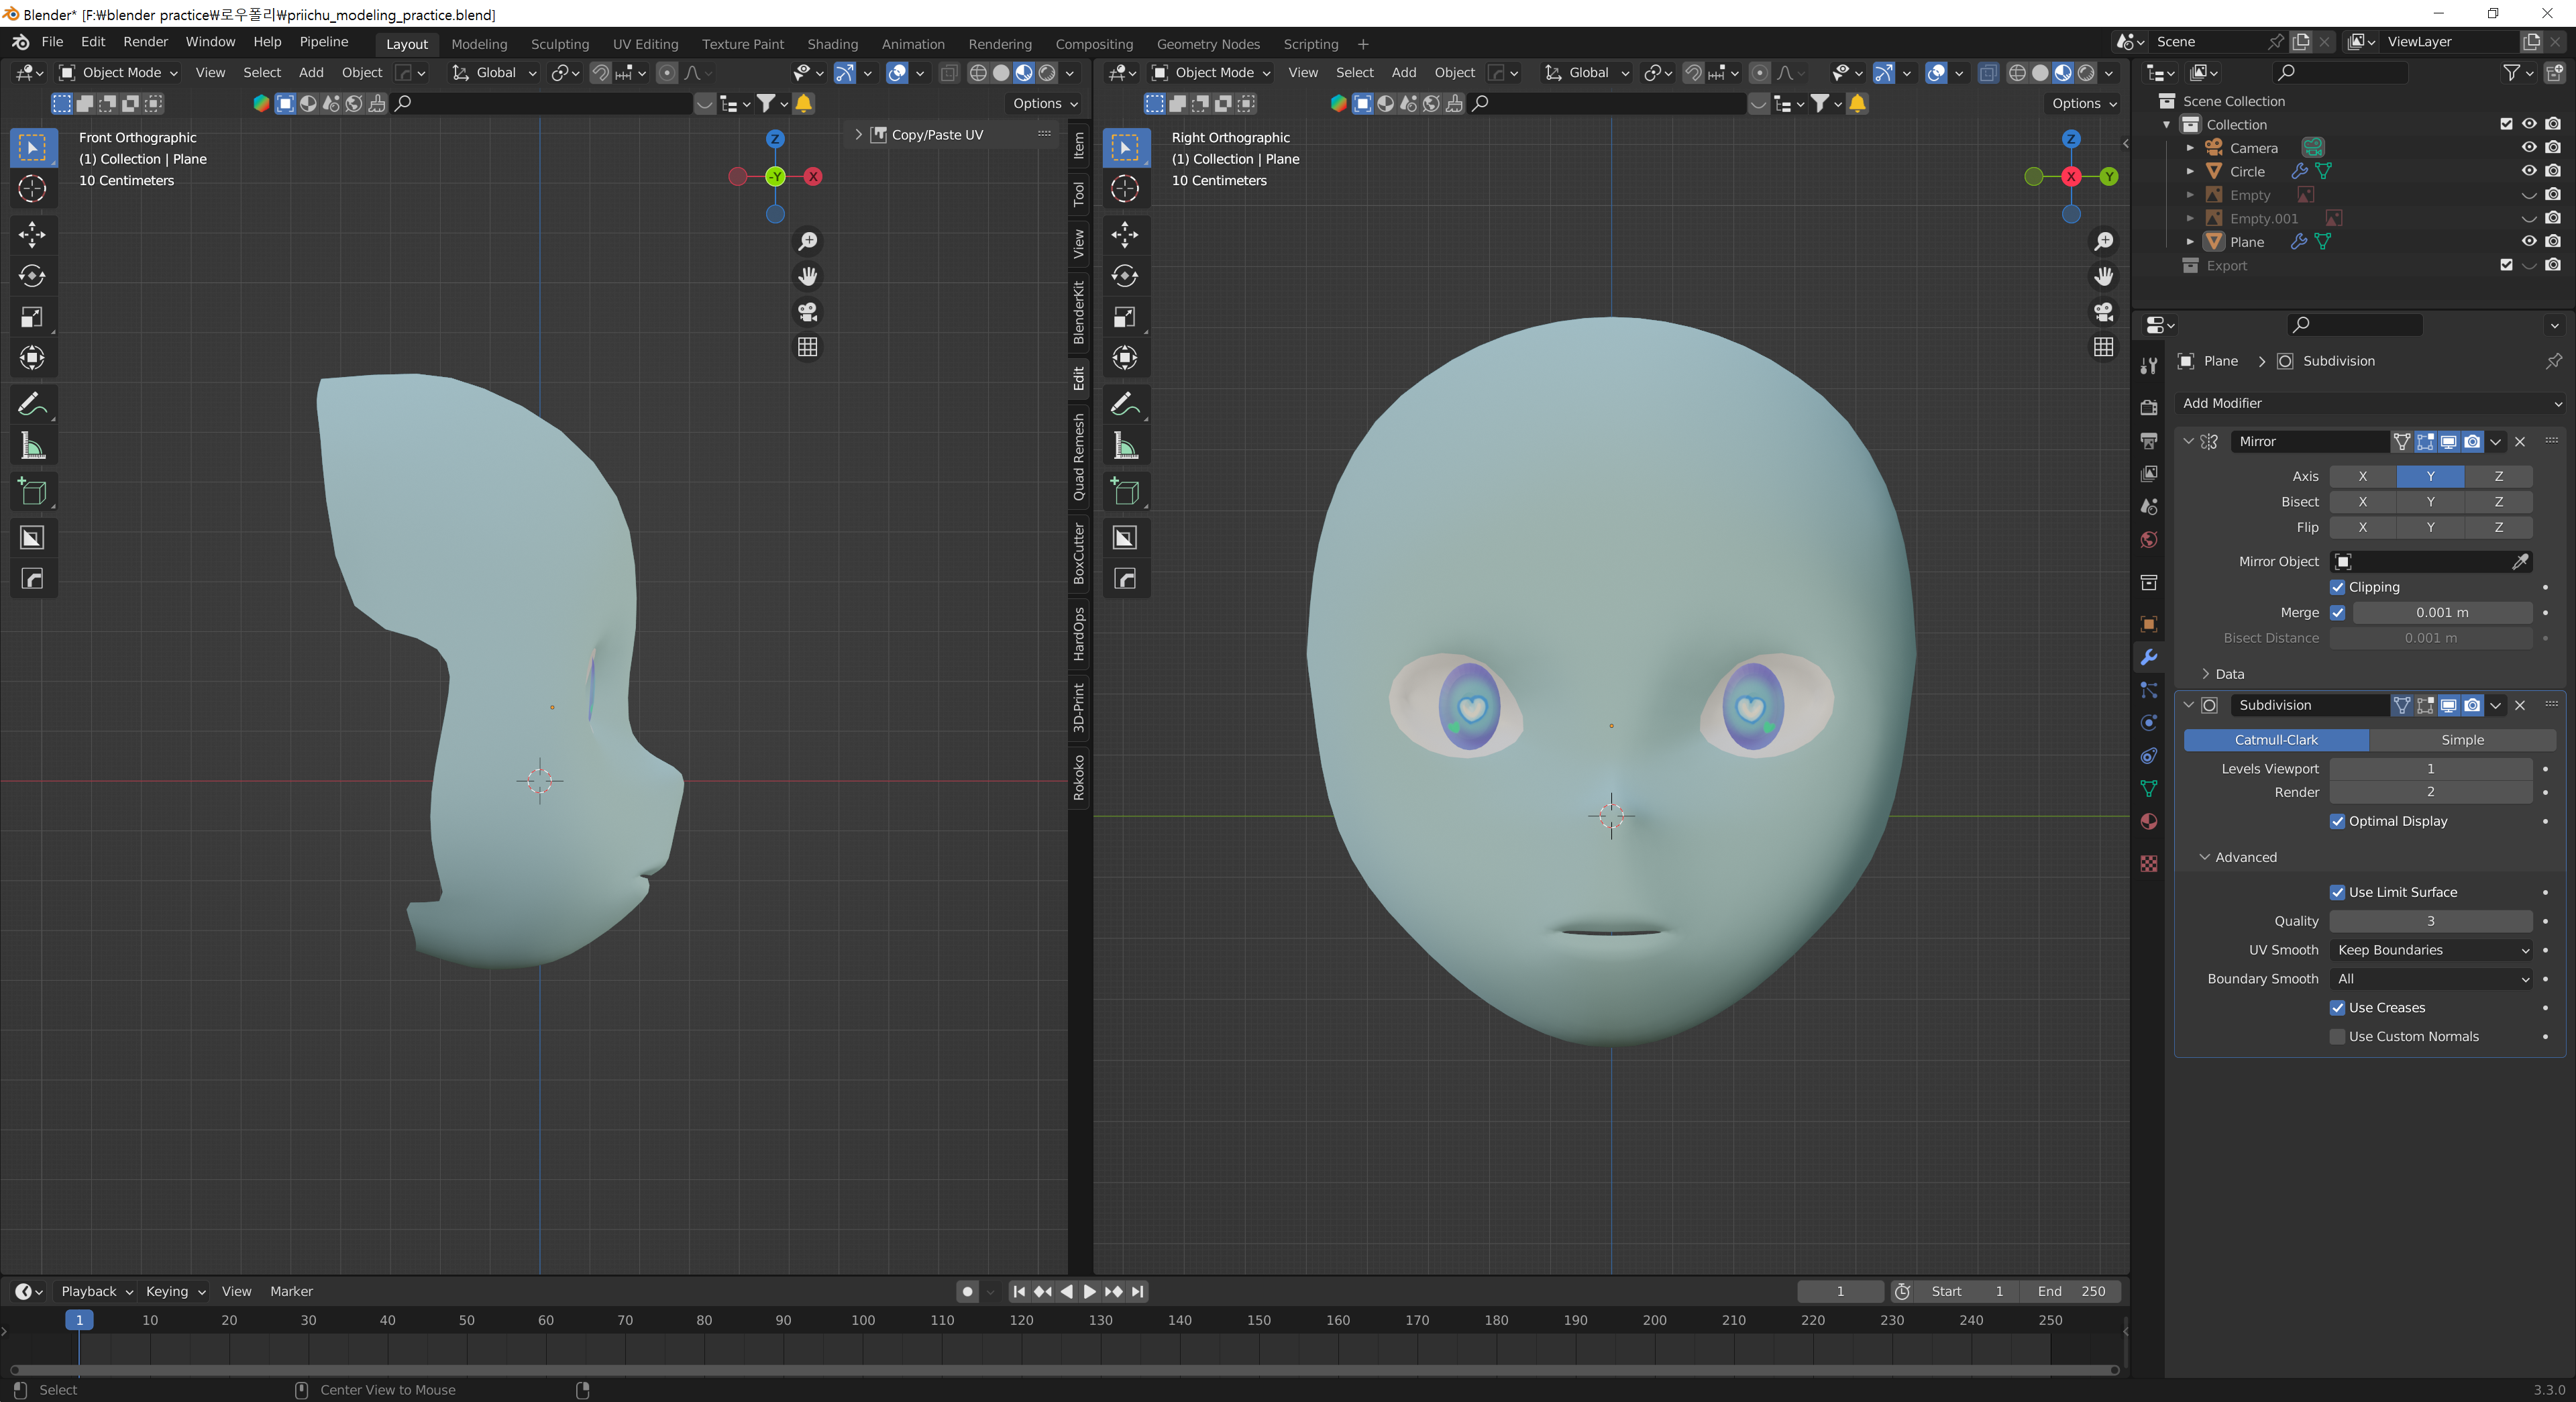Disable the Clipping checkbox in Mirror modifier
Viewport: 2576px width, 1402px height.
point(2337,587)
